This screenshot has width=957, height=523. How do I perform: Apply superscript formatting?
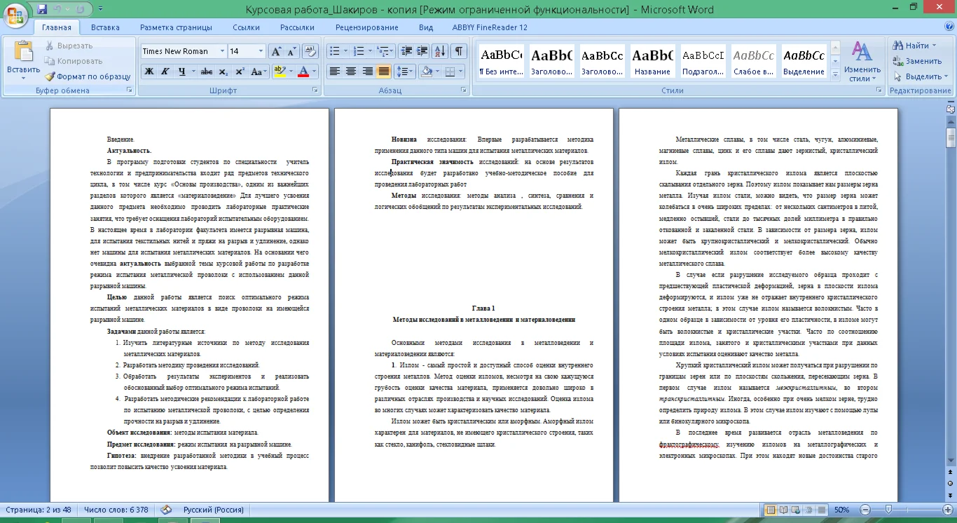240,72
